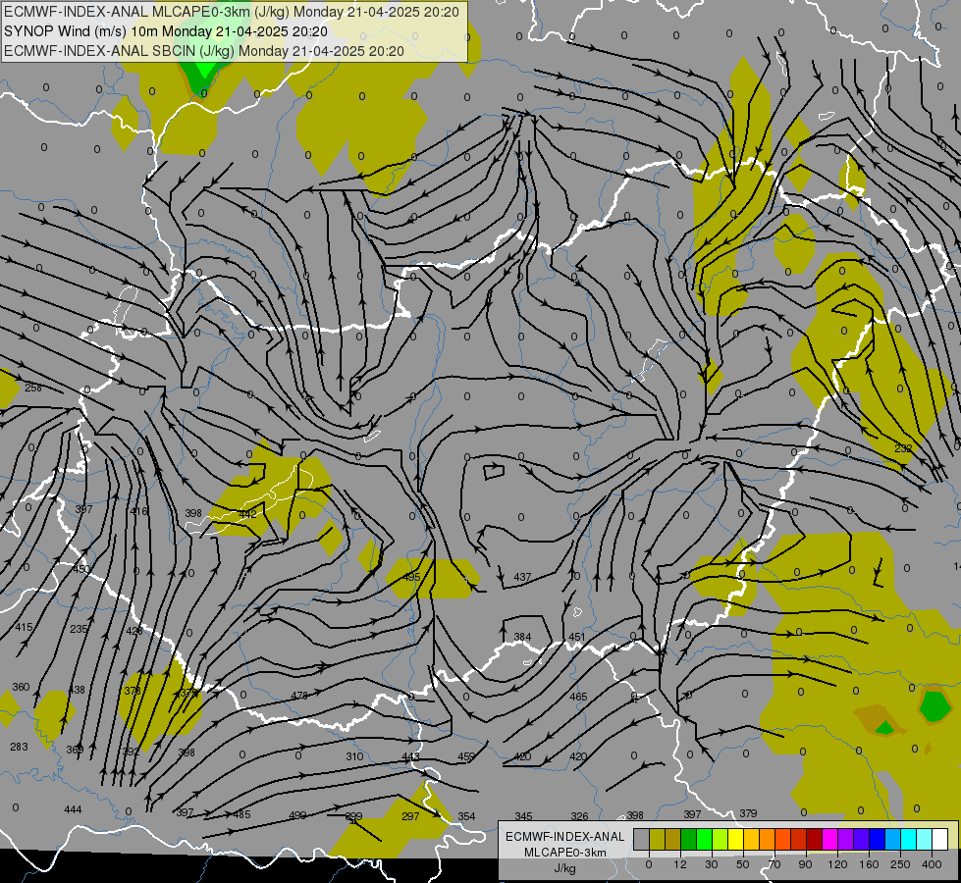961x883 pixels.
Task: Select the dark green legend swatch
Action: pyautogui.click(x=689, y=839)
